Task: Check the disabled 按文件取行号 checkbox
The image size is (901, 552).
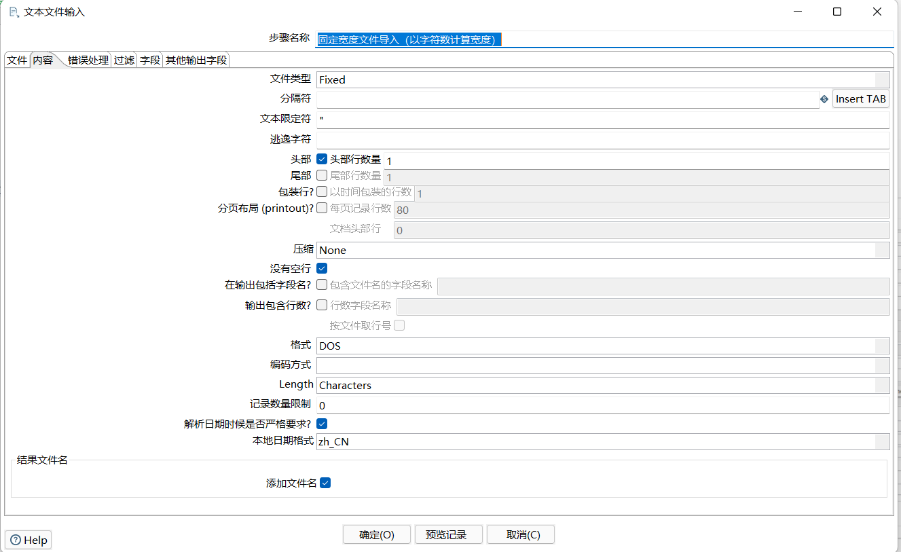Action: point(399,325)
